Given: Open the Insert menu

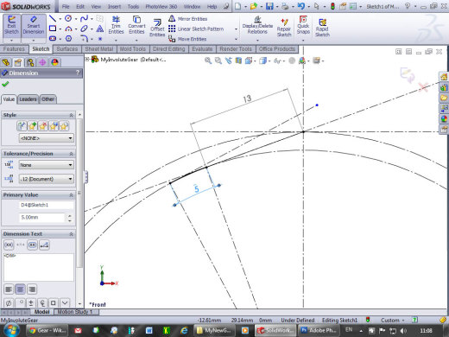Looking at the screenshot, I should [x=114, y=6].
